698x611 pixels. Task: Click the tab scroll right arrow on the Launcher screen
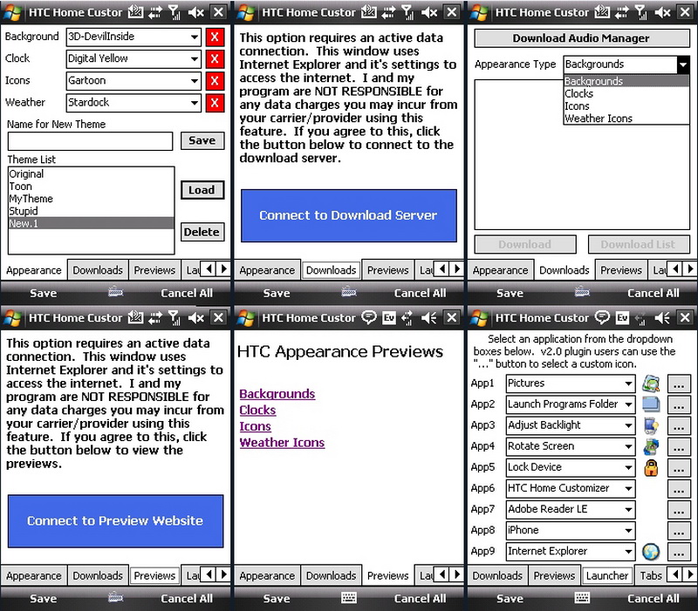tap(690, 574)
